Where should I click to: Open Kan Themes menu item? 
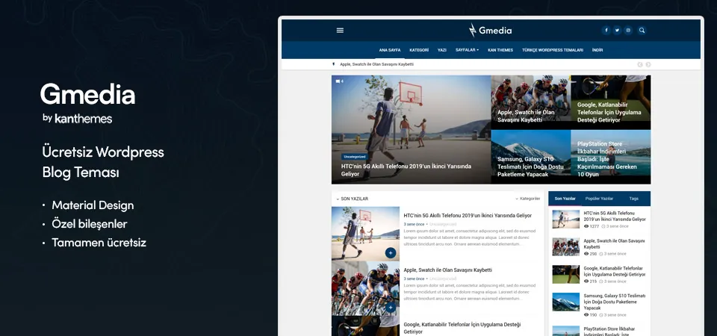coord(500,50)
